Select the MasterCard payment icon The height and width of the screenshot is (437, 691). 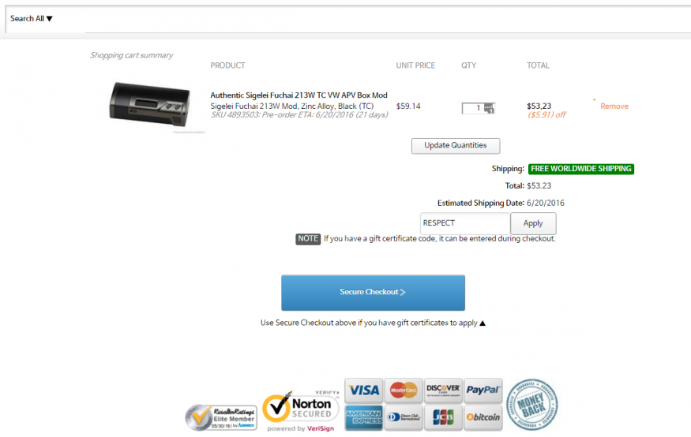404,390
